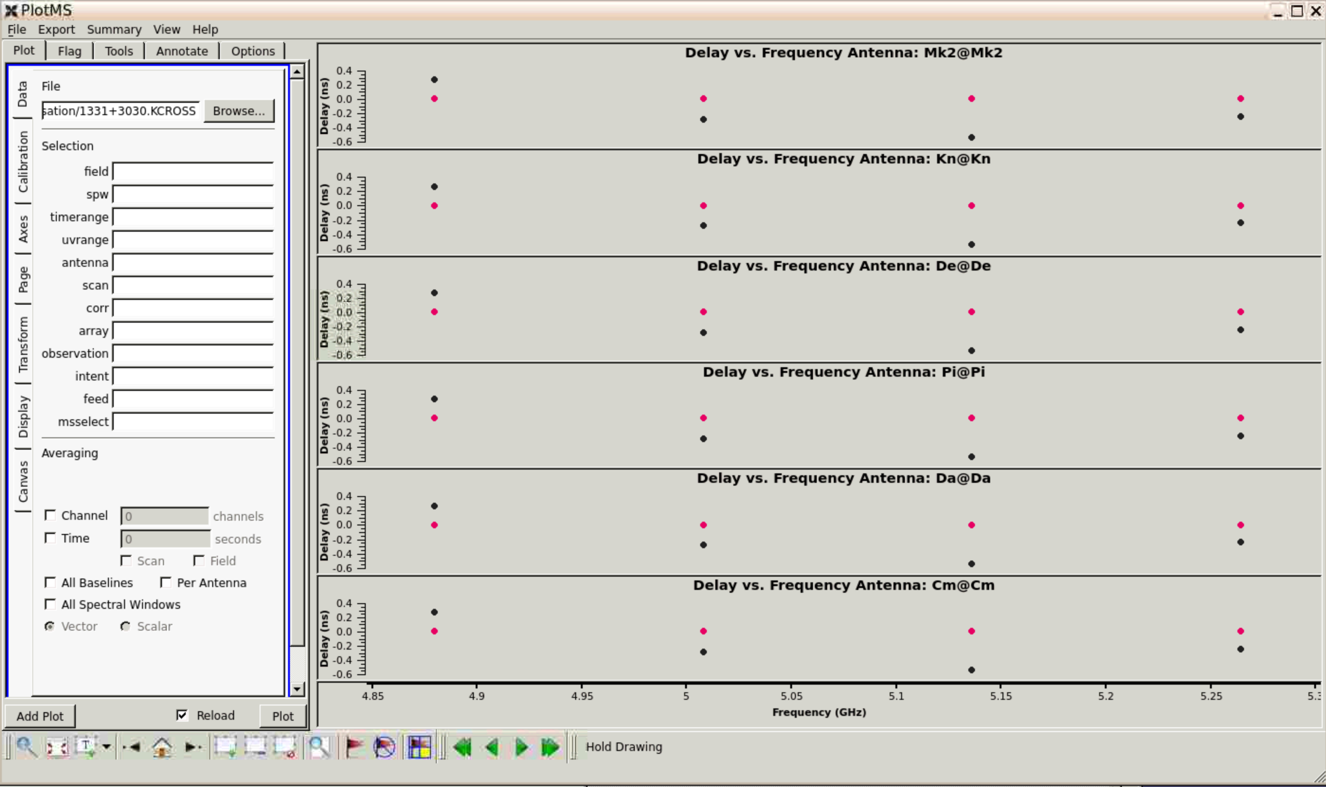This screenshot has height=787, width=1326.
Task: Open the annotate text tool dropdown arrow
Action: tap(107, 747)
